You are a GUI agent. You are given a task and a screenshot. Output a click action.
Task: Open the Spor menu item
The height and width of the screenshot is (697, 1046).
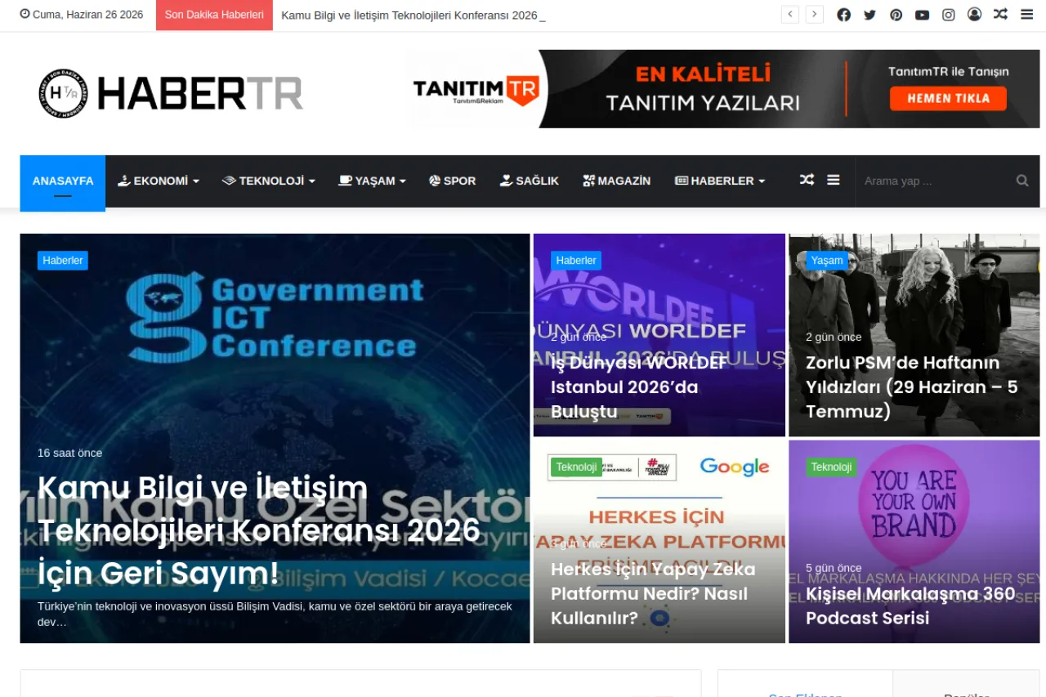pyautogui.click(x=453, y=181)
